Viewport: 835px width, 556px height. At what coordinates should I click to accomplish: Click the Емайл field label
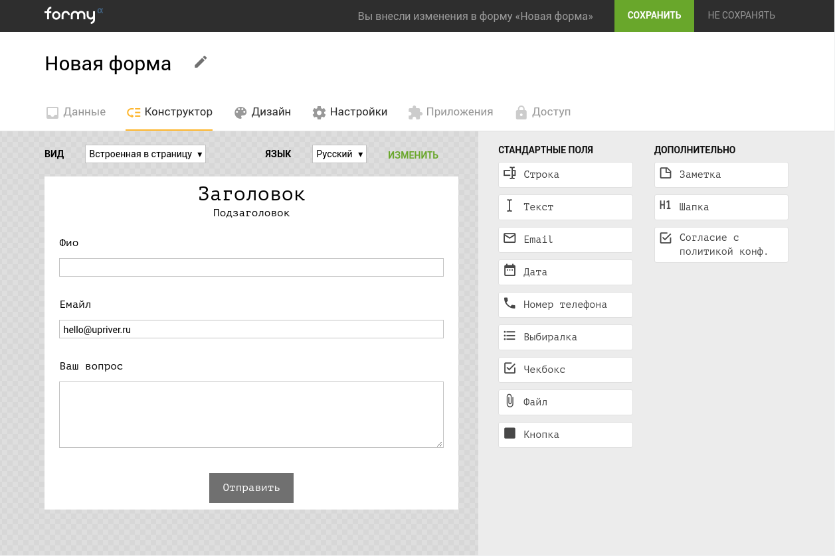(75, 305)
